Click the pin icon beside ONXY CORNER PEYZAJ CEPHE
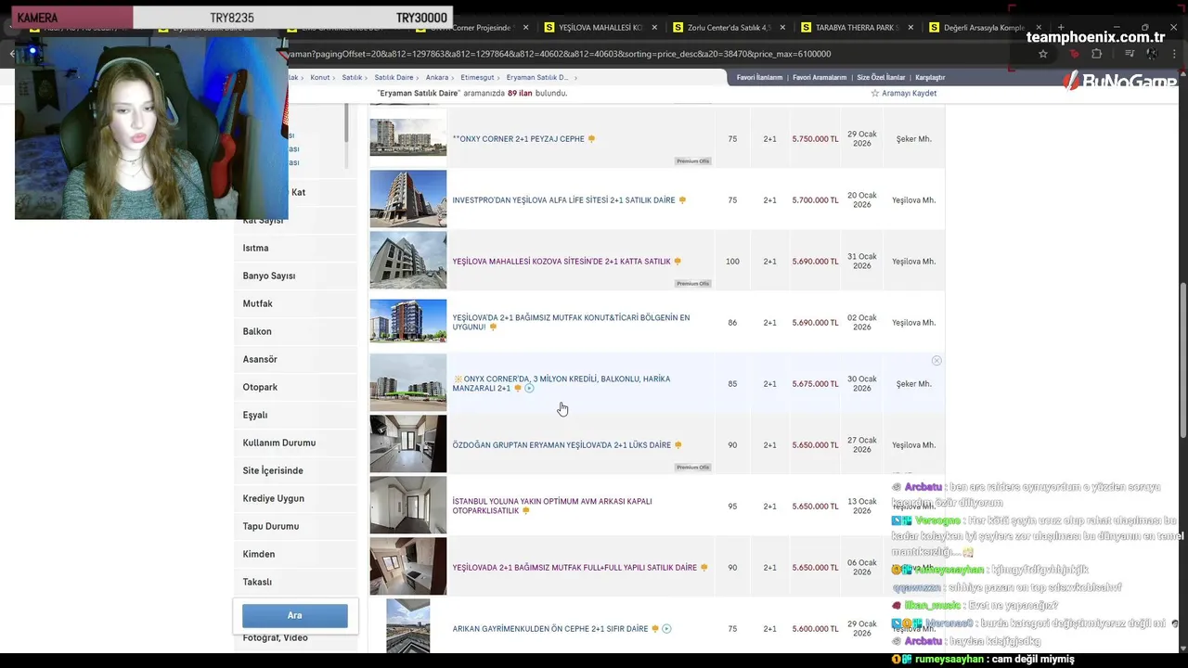1188x668 pixels. 591,139
